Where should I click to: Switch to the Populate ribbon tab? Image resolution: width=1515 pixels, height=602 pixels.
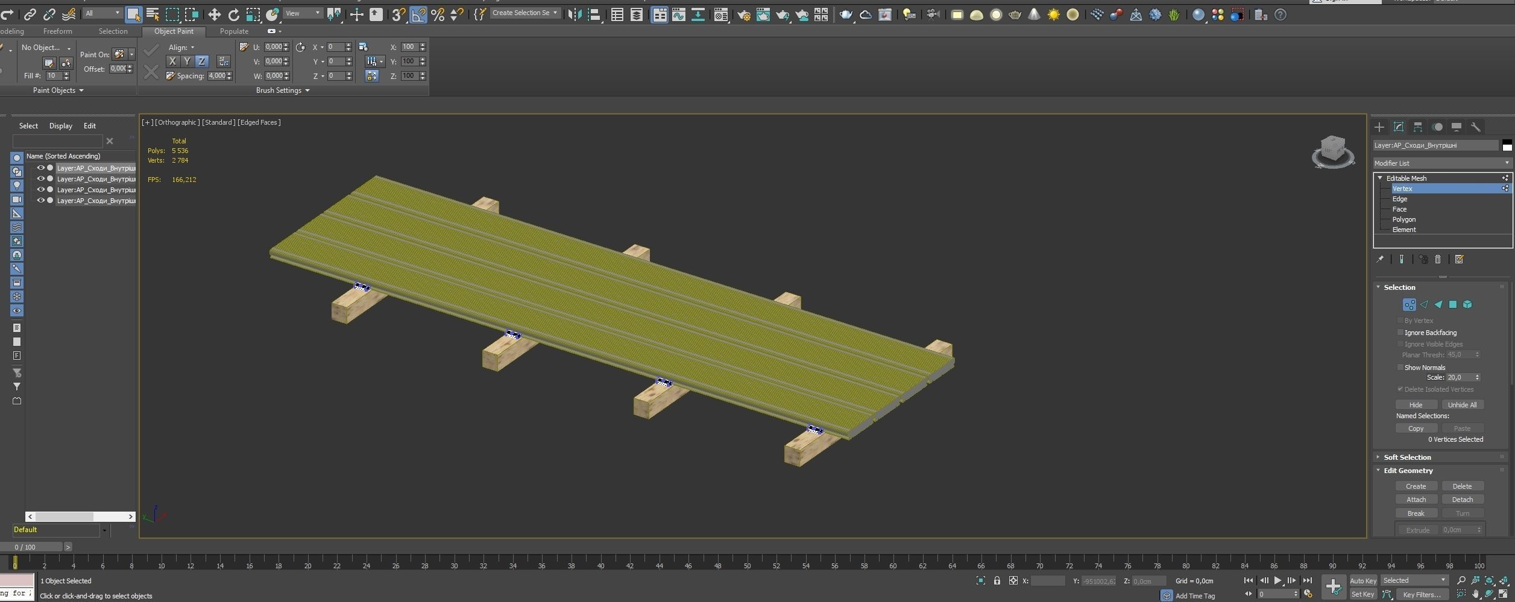point(234,31)
